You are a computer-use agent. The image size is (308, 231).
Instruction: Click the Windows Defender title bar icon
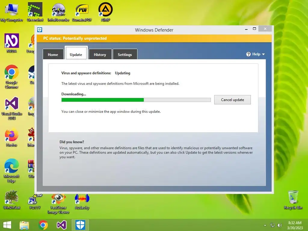coord(40,30)
